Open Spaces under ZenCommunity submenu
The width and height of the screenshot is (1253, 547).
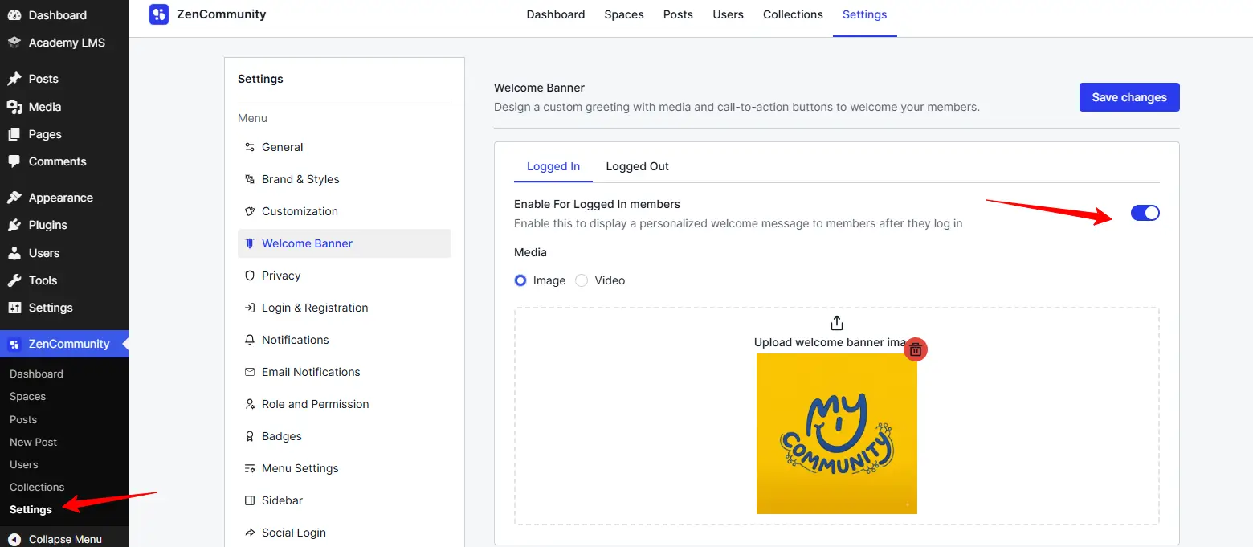pos(27,396)
